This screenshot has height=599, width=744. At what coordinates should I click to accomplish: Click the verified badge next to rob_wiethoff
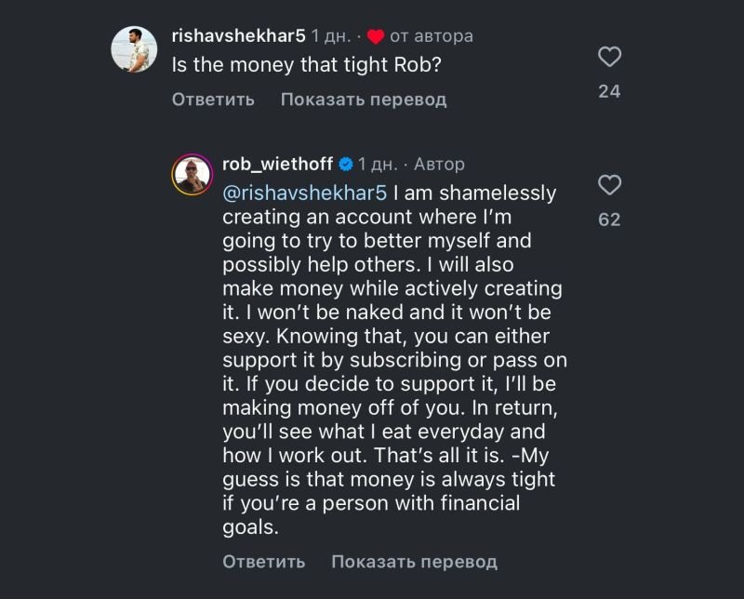click(x=345, y=165)
